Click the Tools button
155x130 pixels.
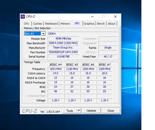point(70,111)
